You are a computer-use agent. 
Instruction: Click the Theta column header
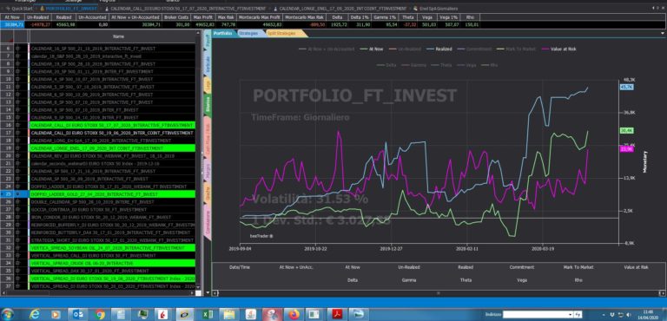tap(408, 17)
